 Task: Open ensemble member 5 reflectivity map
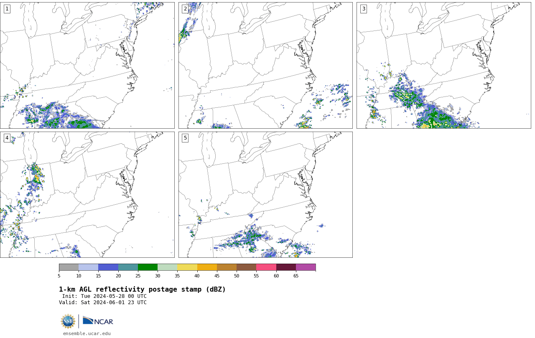pyautogui.click(x=265, y=195)
